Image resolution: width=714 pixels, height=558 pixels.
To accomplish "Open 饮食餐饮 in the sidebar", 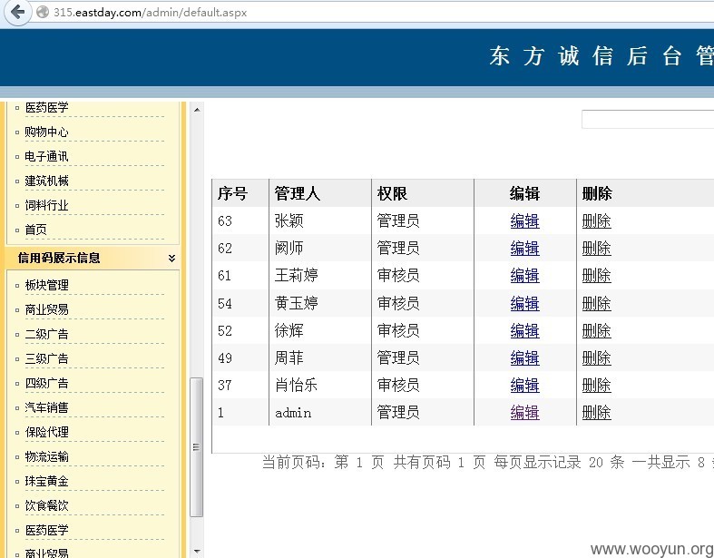I will 46,505.
